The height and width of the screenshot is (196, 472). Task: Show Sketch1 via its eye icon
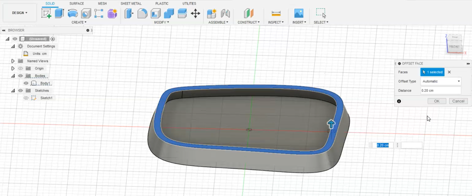[x=26, y=98]
